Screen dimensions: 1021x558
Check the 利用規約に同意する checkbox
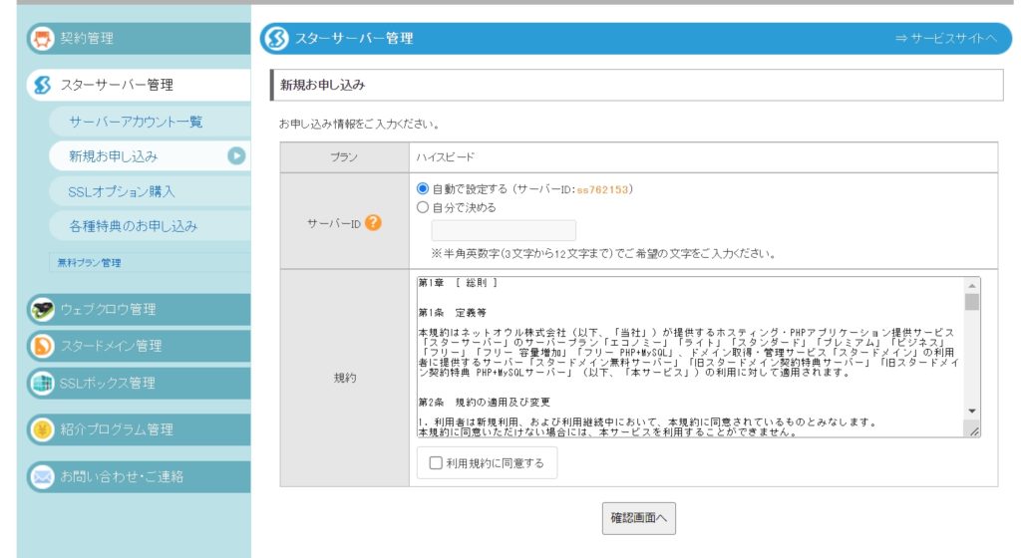point(436,462)
